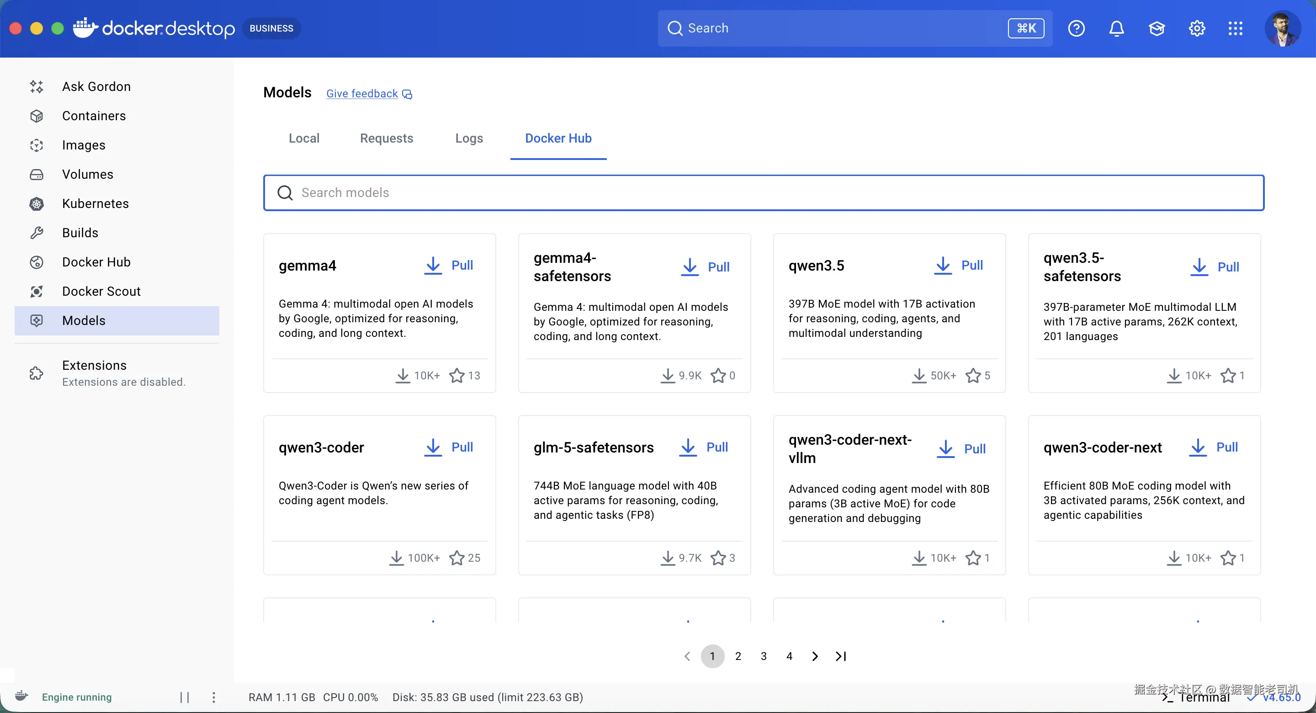Click the Docker Scout icon

pyautogui.click(x=36, y=291)
